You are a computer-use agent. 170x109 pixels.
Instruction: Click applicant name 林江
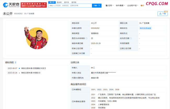pyautogui.click(x=93, y=68)
